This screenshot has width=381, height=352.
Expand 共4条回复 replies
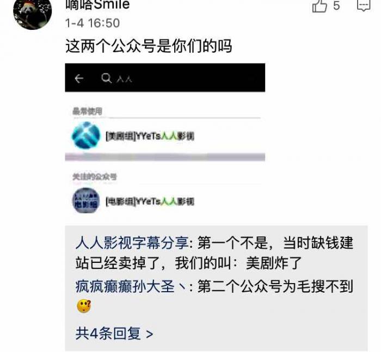pos(114,334)
